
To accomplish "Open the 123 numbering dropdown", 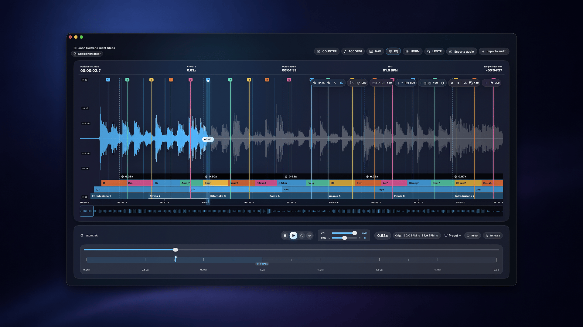I will coord(376,83).
